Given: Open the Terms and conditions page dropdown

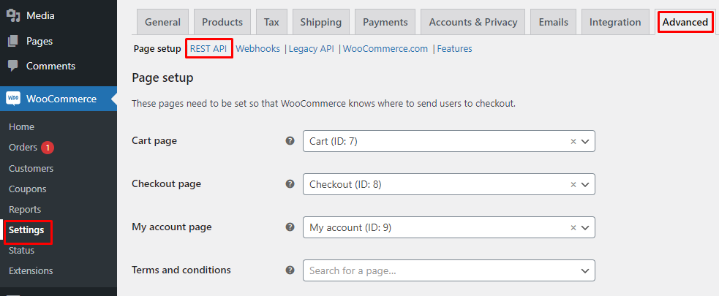Looking at the screenshot, I should click(449, 271).
